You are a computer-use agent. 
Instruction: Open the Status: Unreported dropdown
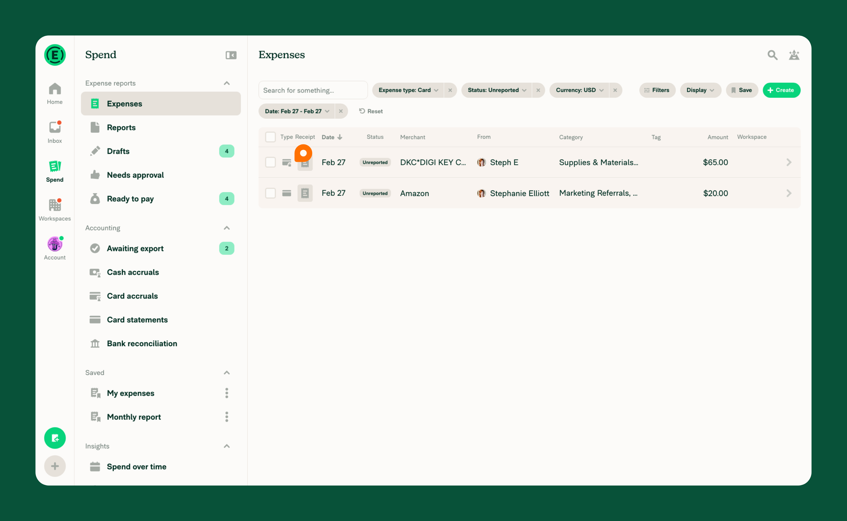coord(497,90)
